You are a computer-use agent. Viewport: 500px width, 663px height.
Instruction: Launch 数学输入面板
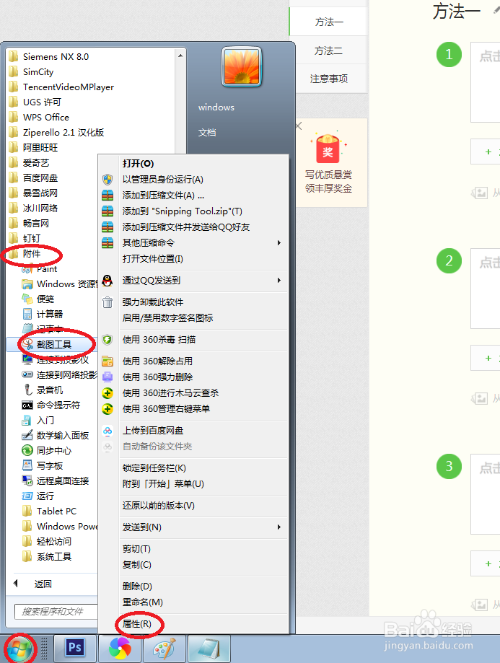tap(63, 436)
